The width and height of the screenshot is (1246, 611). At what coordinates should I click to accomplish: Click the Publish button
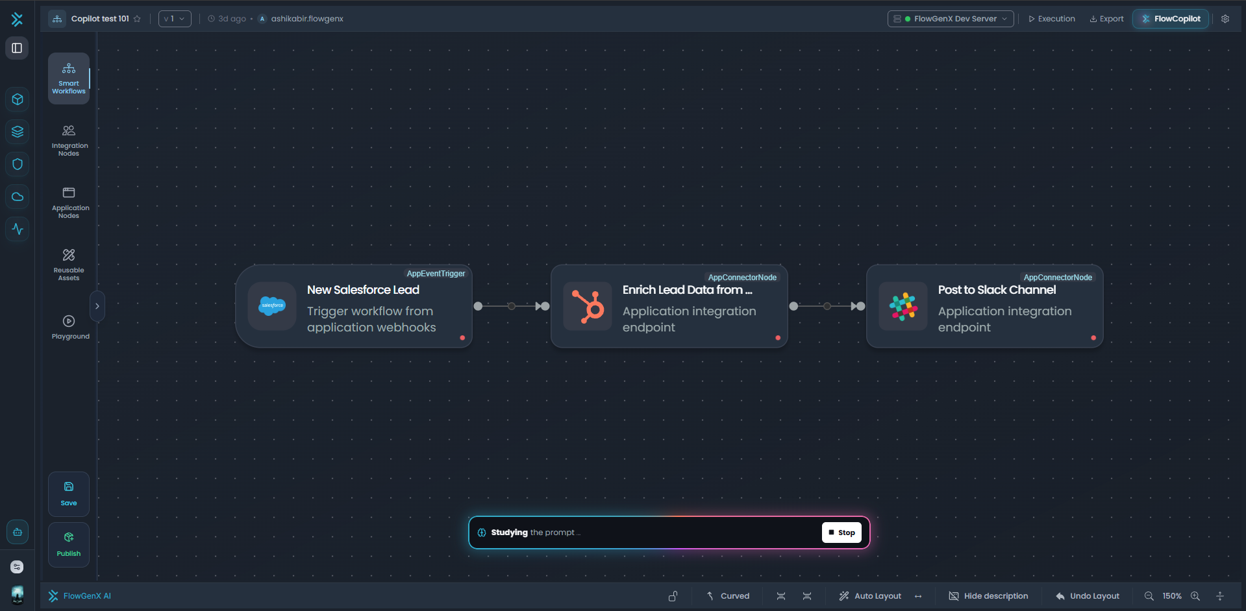click(69, 545)
